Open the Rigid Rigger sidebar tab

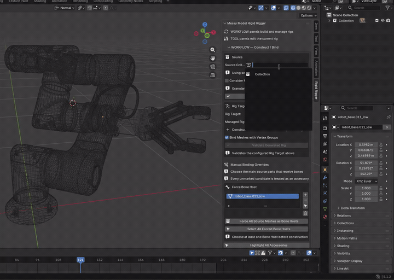(316, 90)
